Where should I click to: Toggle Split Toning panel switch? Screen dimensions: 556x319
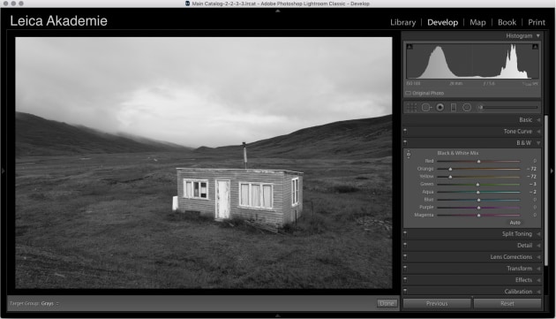pos(405,234)
